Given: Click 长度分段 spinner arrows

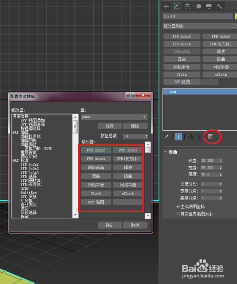Looking at the screenshot, I should [221, 184].
